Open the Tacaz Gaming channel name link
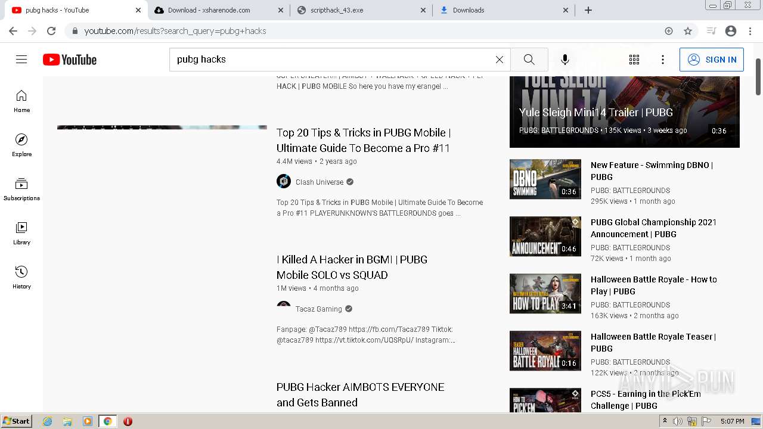The height and width of the screenshot is (429, 763). [x=319, y=309]
